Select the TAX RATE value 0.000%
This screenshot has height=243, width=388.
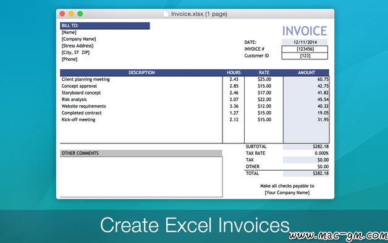point(321,153)
